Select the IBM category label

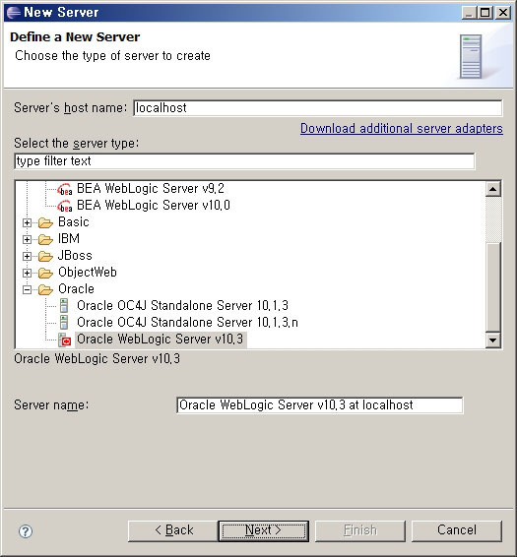point(69,239)
